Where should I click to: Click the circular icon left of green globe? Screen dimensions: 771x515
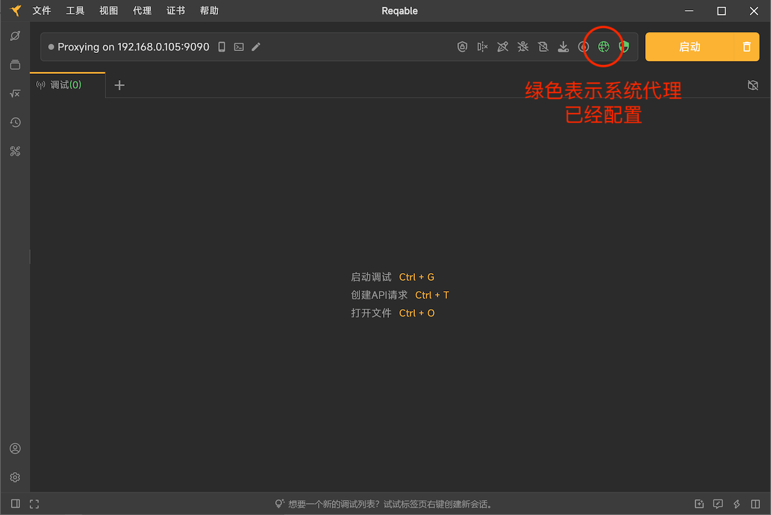tap(584, 47)
